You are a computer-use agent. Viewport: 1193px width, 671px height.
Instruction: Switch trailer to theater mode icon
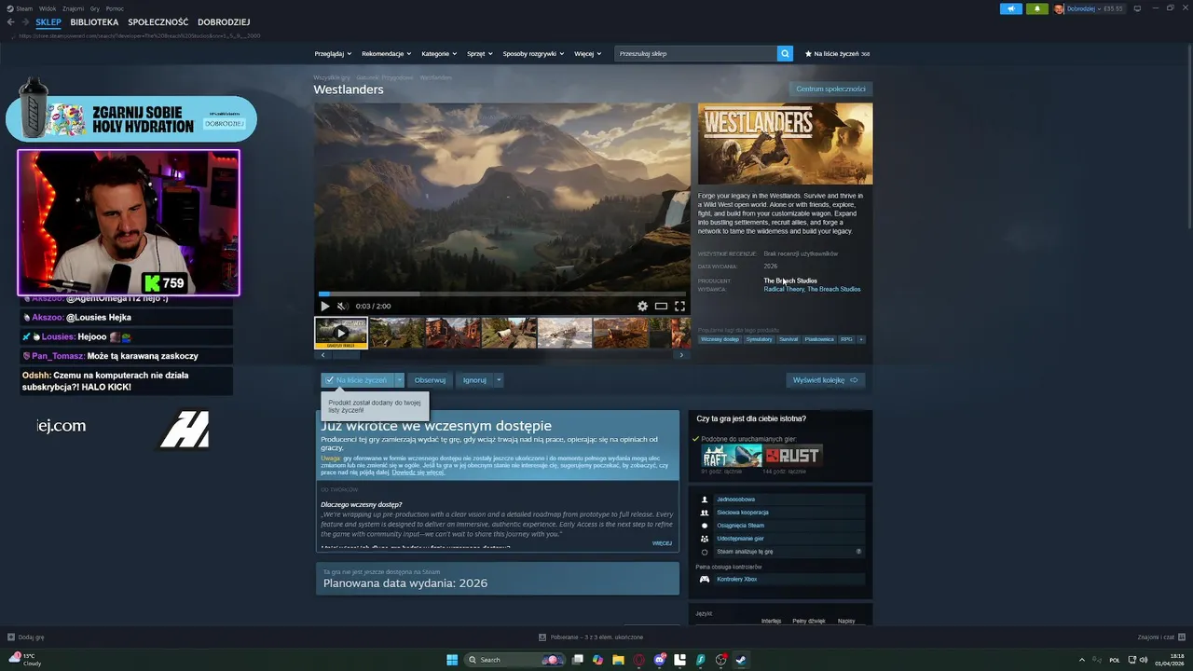(661, 306)
